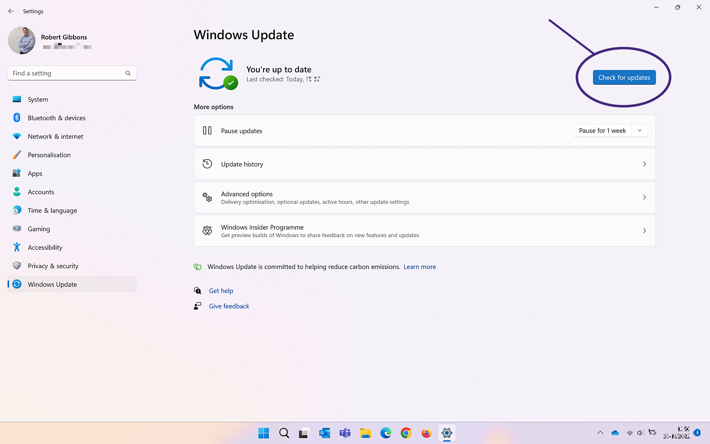Click the search magnifier in Find a setting
The image size is (710, 444).
(128, 73)
